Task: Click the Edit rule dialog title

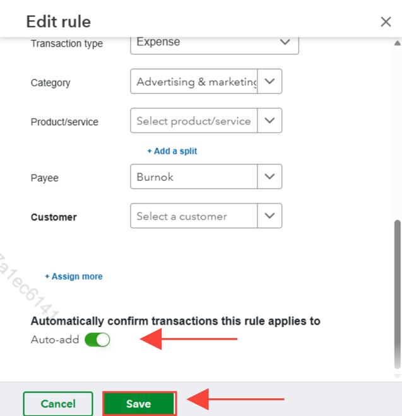Action: coord(58,22)
